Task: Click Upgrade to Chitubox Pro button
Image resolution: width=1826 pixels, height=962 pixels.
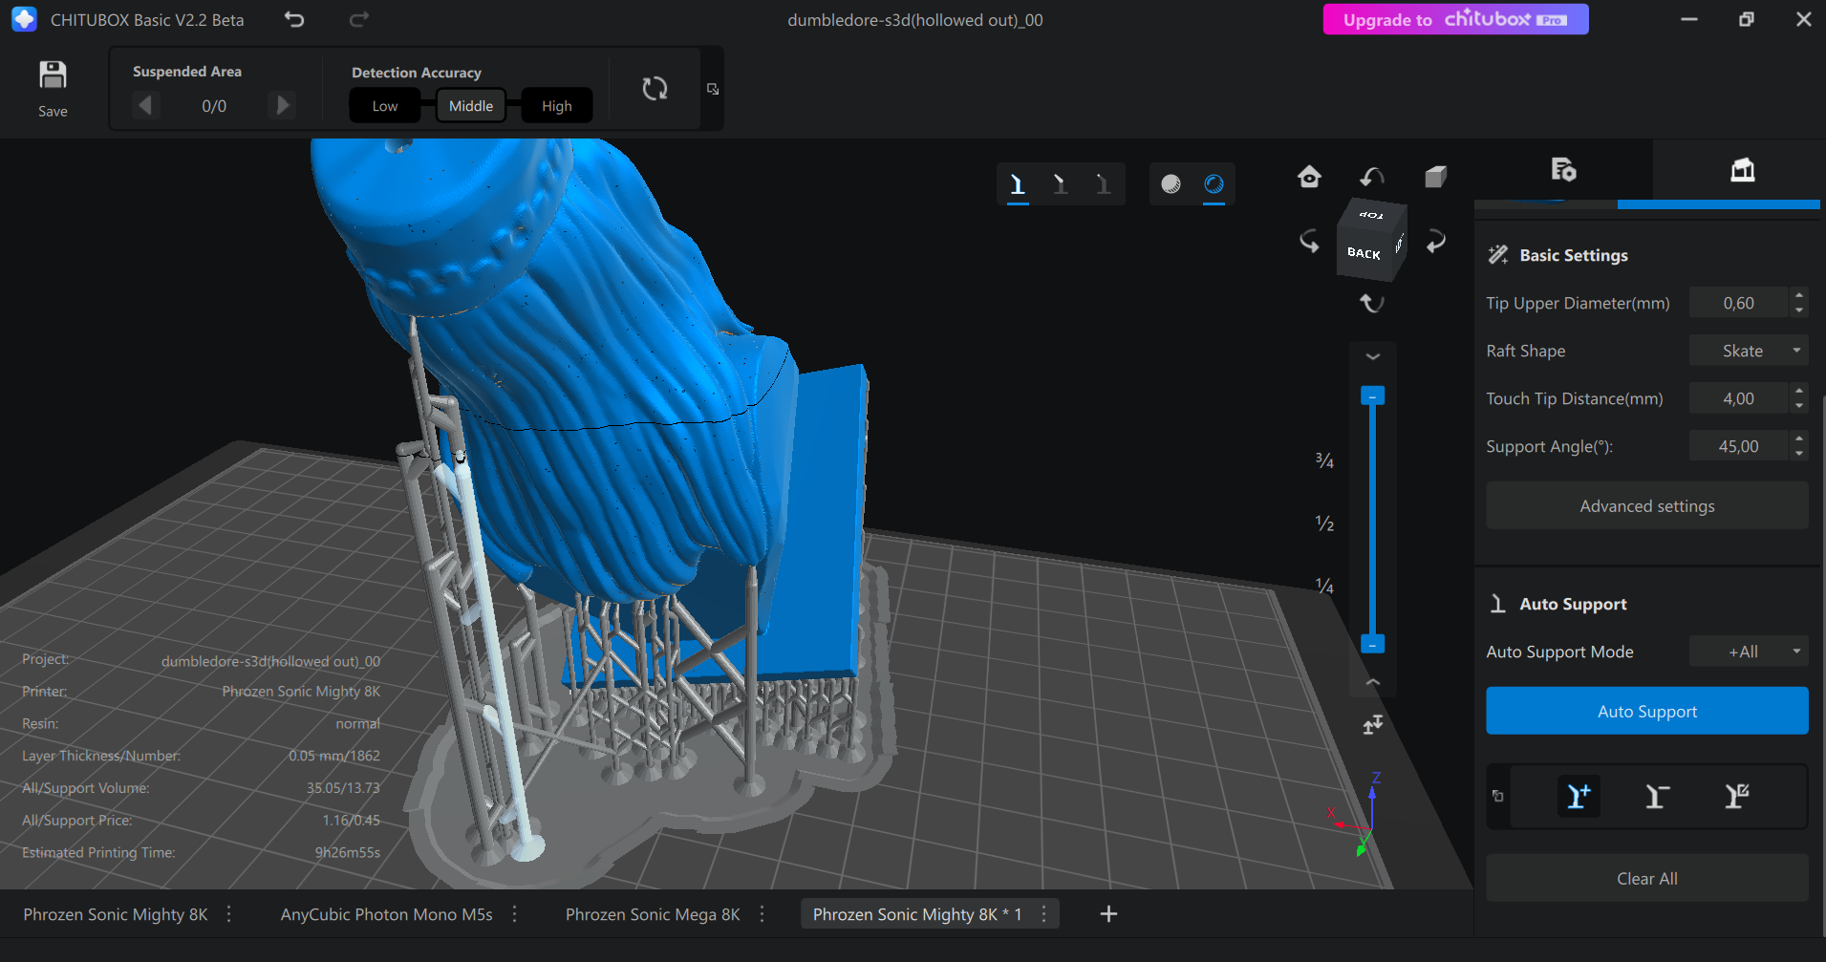Action: 1455,19
